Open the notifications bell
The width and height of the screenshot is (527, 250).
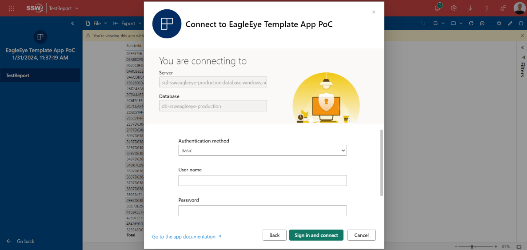437,8
